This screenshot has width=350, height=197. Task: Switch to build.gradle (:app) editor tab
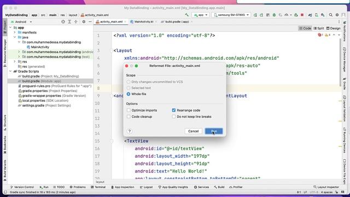(x=176, y=22)
